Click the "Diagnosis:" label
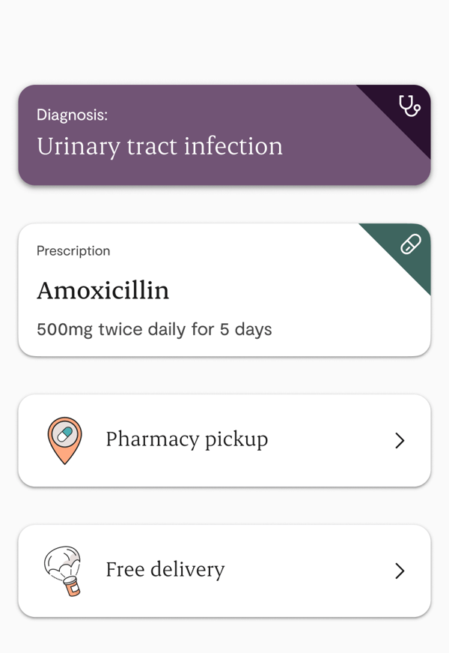 point(72,115)
